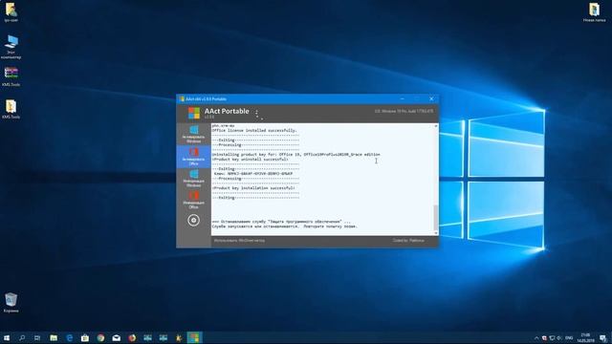Click the log scrollbar up arrow
Image resolution: width=612 pixels, height=344 pixels.
tap(436, 126)
